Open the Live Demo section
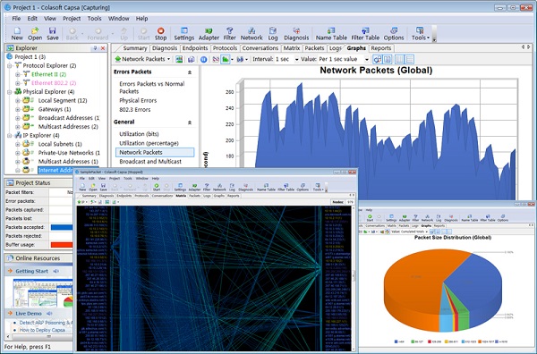 pyautogui.click(x=29, y=314)
